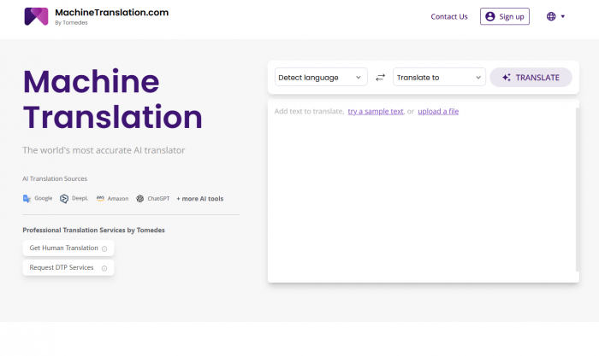Click The world's most accurate AI translator
Image resolution: width=599 pixels, height=356 pixels.
(x=104, y=150)
